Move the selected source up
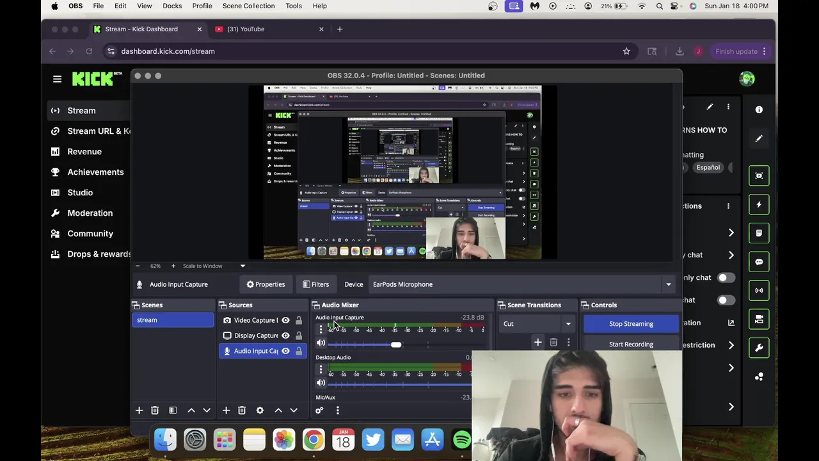Image resolution: width=819 pixels, height=461 pixels. click(x=278, y=410)
